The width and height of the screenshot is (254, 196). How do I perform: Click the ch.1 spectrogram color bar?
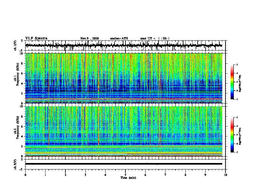[x=232, y=82]
